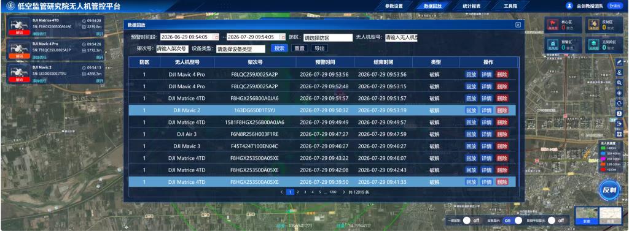Go to page 3 in pagination
Screen dimensions: 629x231
coord(305,192)
